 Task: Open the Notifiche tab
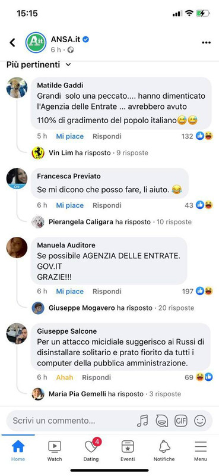164,451
